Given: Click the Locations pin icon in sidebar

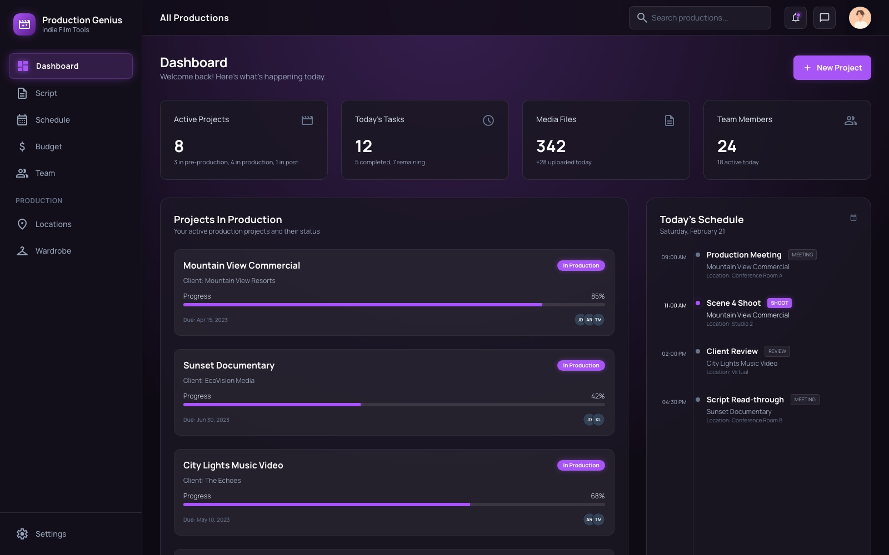Looking at the screenshot, I should point(22,224).
